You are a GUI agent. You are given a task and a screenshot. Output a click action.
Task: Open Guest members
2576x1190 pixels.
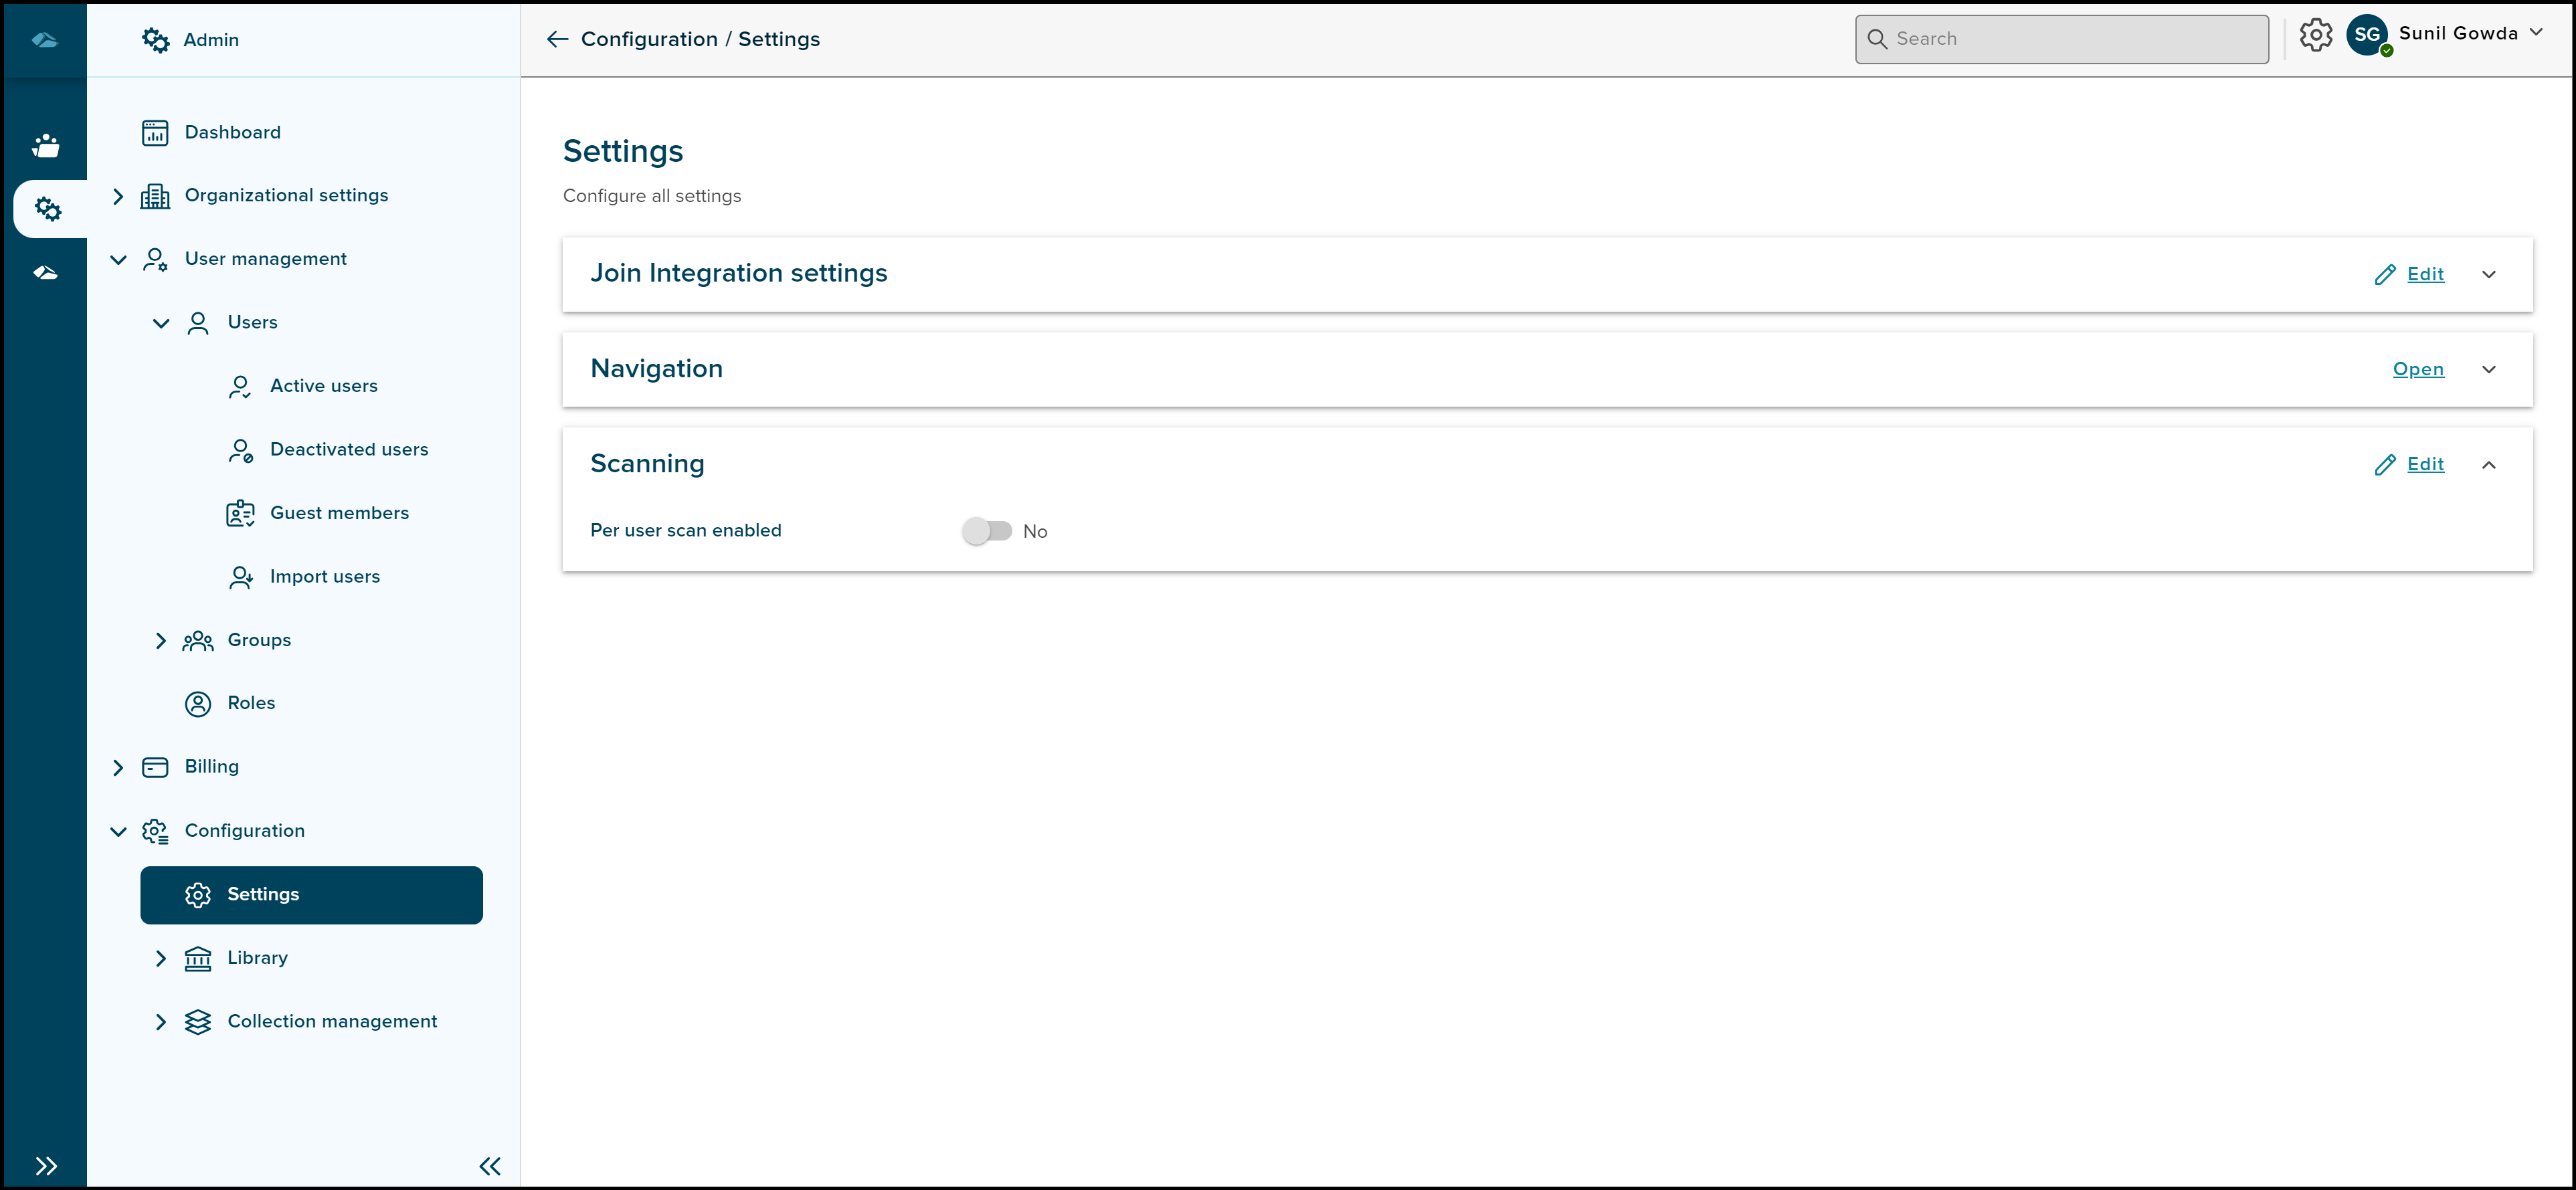[339, 512]
